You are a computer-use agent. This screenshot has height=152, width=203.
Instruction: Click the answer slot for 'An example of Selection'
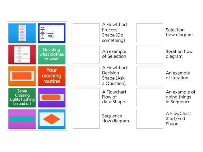click(x=86, y=54)
